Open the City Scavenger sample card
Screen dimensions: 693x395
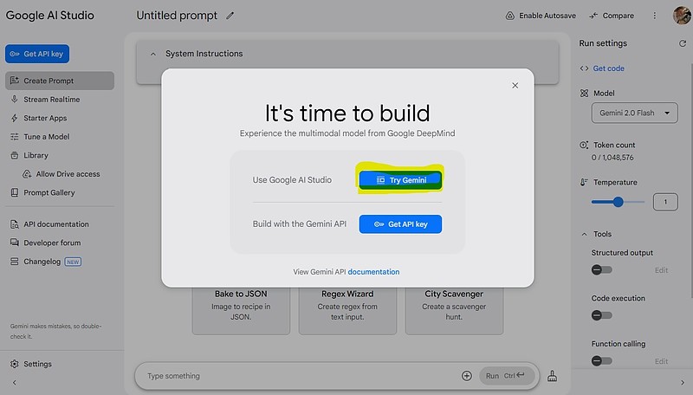coord(454,311)
